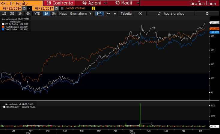Edit the start date field 09/22/2016

(11, 8)
